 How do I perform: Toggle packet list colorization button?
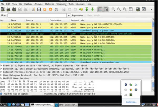coord(100,9)
